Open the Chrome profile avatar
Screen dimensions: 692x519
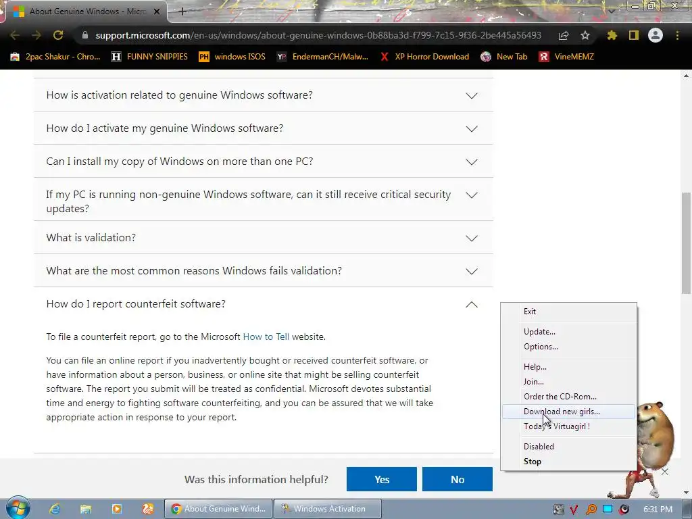(x=656, y=35)
